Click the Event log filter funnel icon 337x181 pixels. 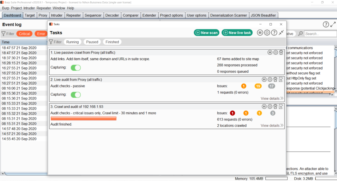pos(4,34)
